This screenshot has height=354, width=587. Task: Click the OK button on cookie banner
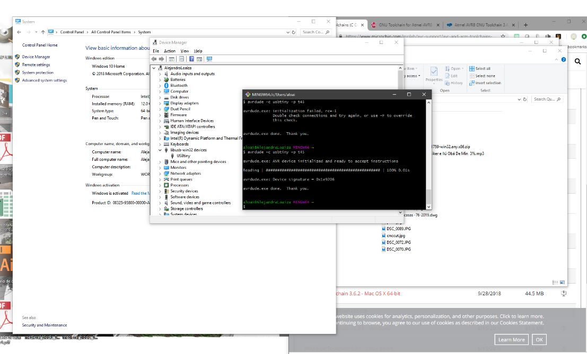coord(539,340)
